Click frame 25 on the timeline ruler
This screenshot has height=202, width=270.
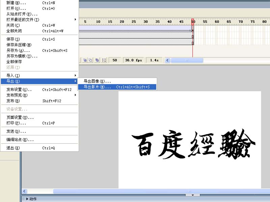[134, 22]
